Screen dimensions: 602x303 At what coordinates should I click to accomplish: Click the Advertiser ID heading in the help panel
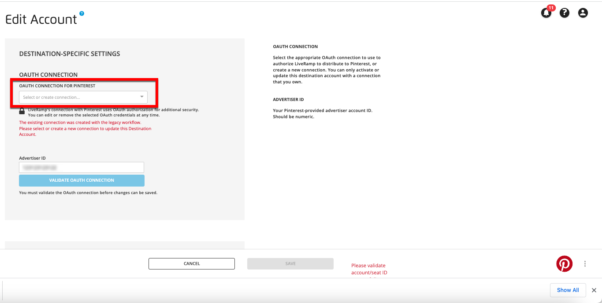(x=288, y=100)
